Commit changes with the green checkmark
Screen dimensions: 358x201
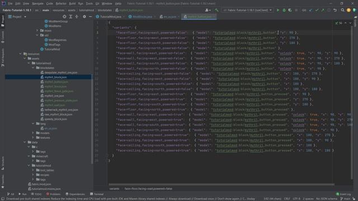click(x=317, y=10)
